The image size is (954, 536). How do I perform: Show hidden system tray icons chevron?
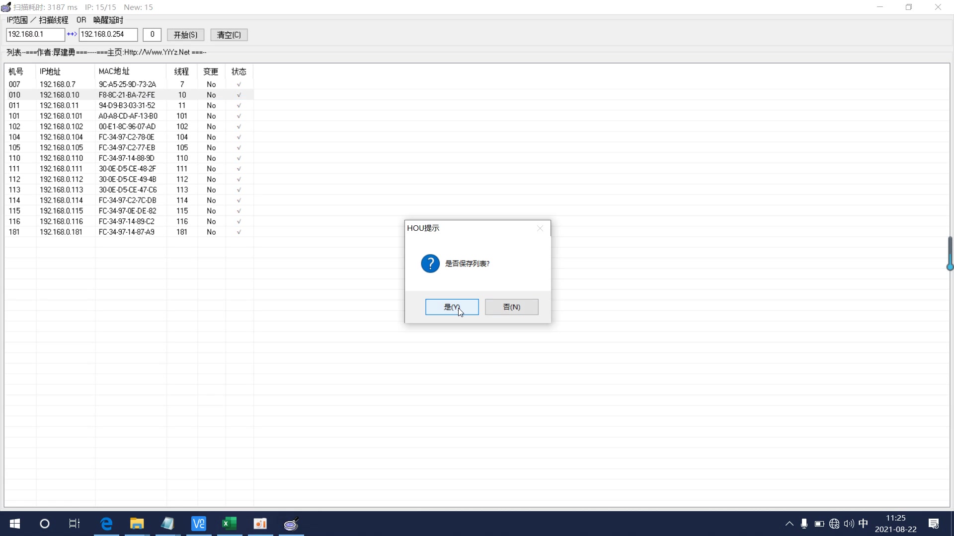point(789,524)
